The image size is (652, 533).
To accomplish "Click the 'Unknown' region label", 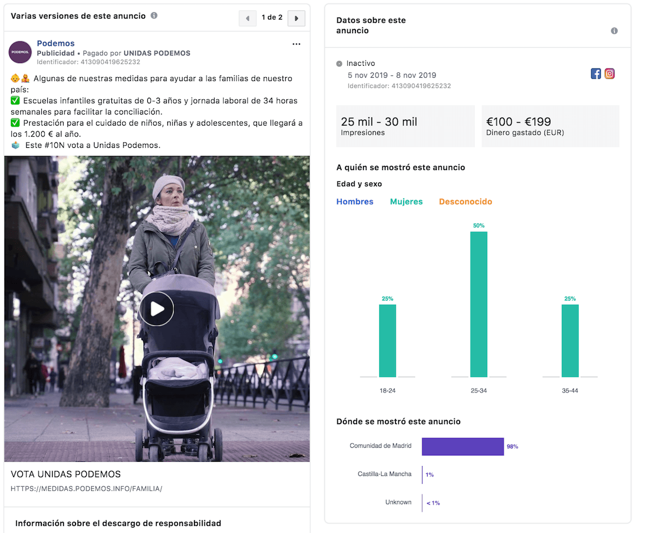I will click(398, 502).
